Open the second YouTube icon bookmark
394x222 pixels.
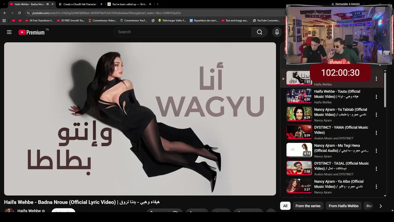click(20, 21)
